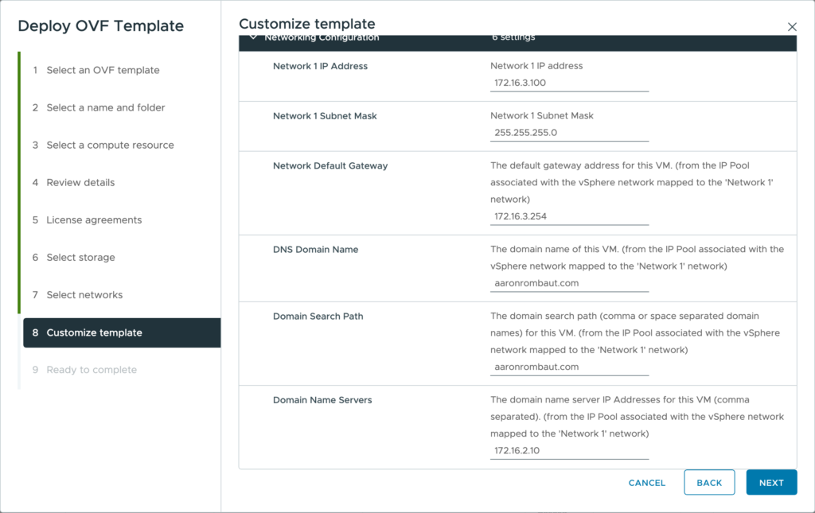
Task: Focus the Network Default Gateway input
Action: pos(569,216)
